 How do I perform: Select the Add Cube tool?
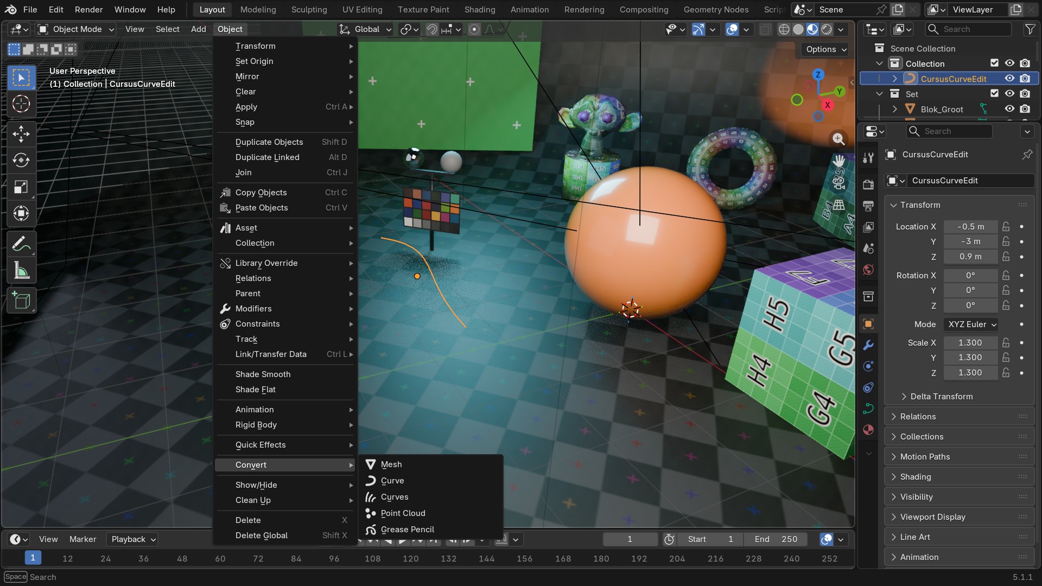click(21, 301)
